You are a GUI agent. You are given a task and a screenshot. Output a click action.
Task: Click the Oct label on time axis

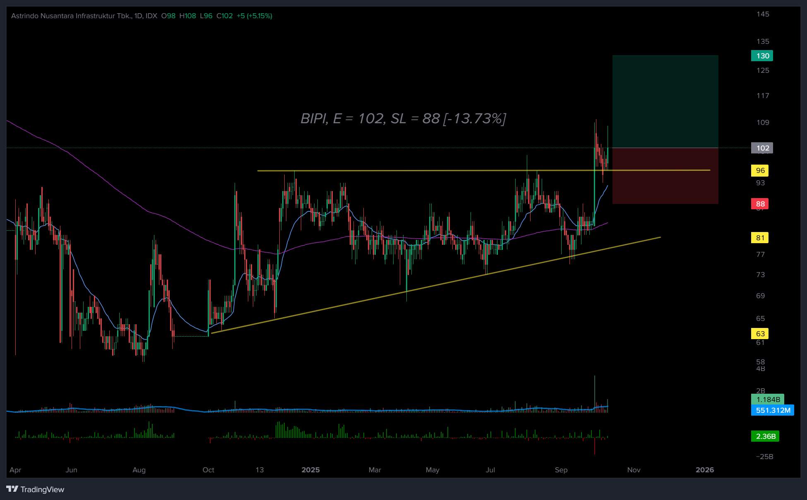click(x=208, y=470)
